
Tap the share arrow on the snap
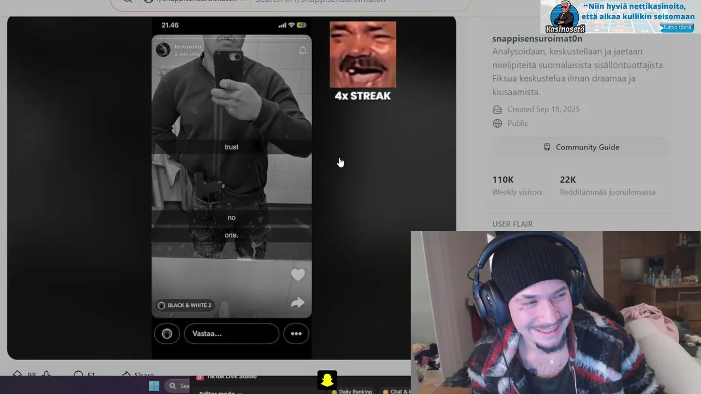point(297,303)
